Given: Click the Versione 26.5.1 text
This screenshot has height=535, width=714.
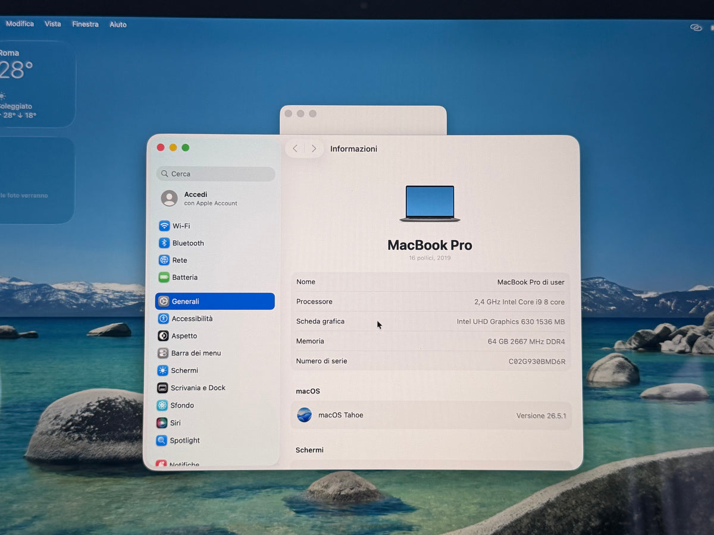Looking at the screenshot, I should (541, 416).
